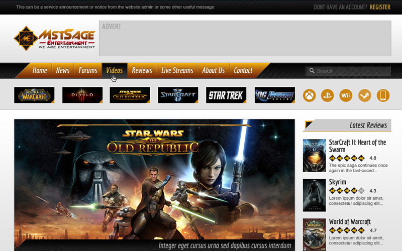
Task: Click the PlayStation platform icon
Action: (x=328, y=95)
